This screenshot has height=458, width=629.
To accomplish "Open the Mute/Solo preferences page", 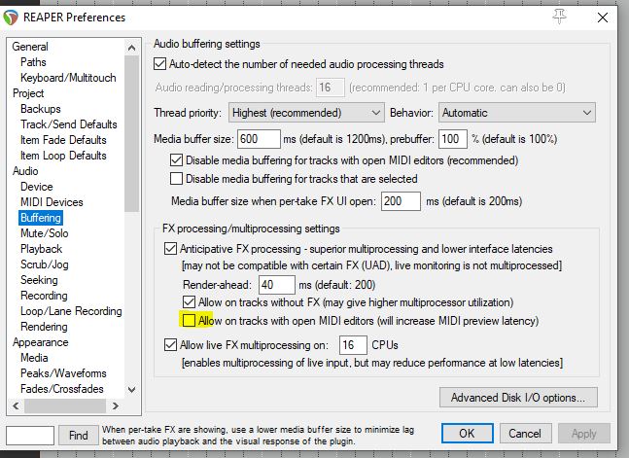I will point(44,233).
